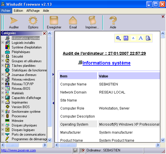Expand the Réseau windows node
166x154 pixels.
point(3,79)
